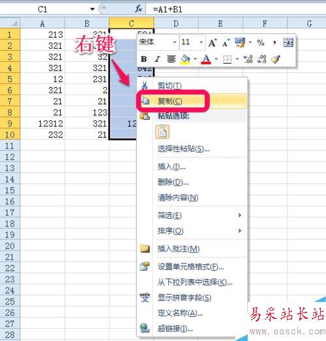Select column F header

tap(265, 23)
